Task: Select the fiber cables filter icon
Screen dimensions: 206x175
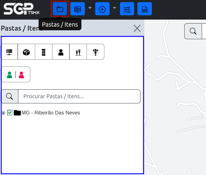Action: point(78,52)
